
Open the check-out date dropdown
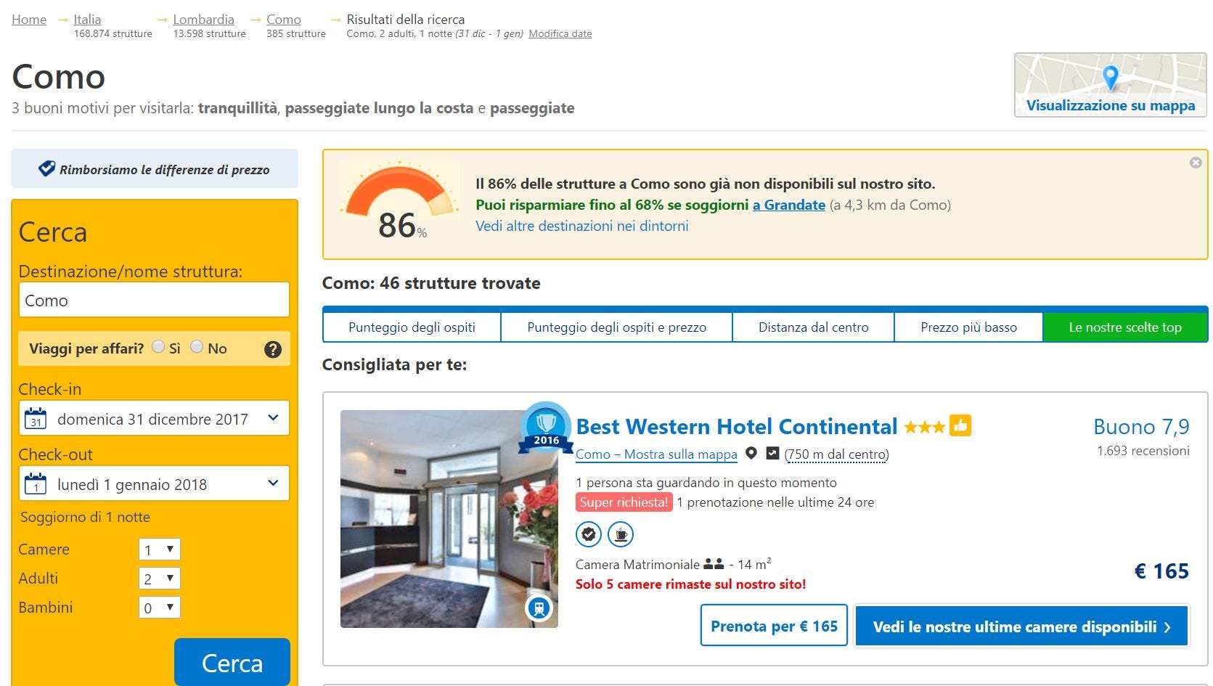click(154, 483)
